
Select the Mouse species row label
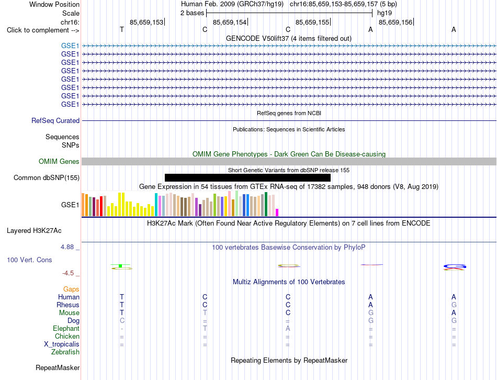(x=69, y=313)
